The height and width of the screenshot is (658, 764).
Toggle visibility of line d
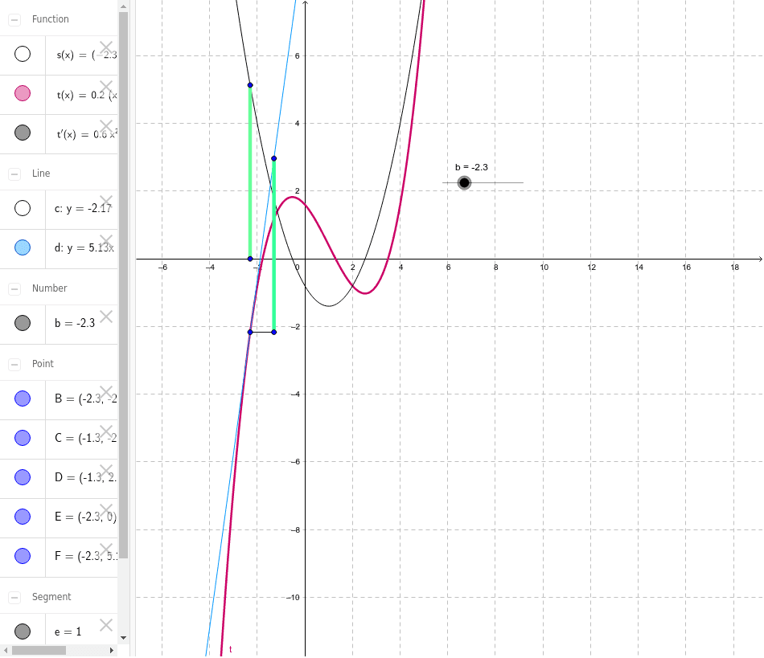[x=23, y=247]
